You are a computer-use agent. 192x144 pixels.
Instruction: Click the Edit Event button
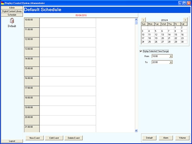[x=54, y=138]
